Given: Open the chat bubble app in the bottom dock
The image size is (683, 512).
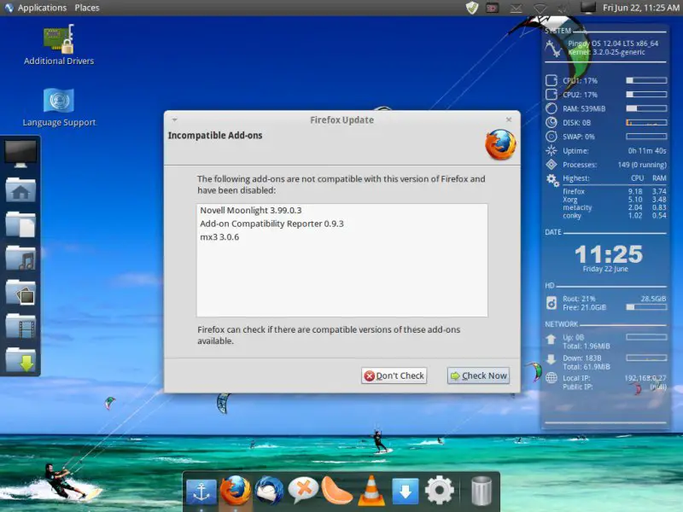Looking at the screenshot, I should [x=303, y=491].
